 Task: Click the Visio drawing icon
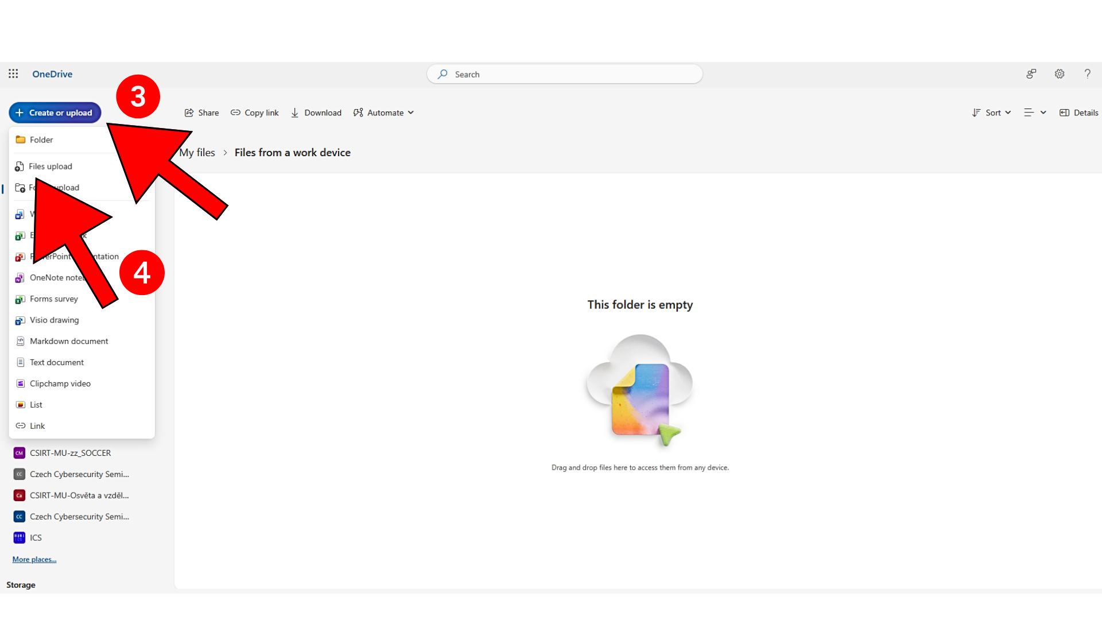coord(20,320)
